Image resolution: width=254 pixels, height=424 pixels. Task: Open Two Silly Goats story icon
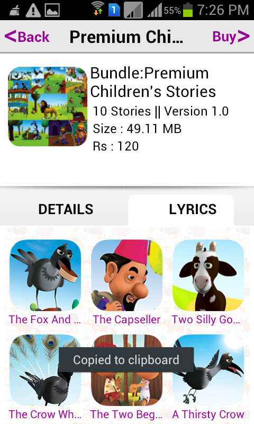[208, 275]
